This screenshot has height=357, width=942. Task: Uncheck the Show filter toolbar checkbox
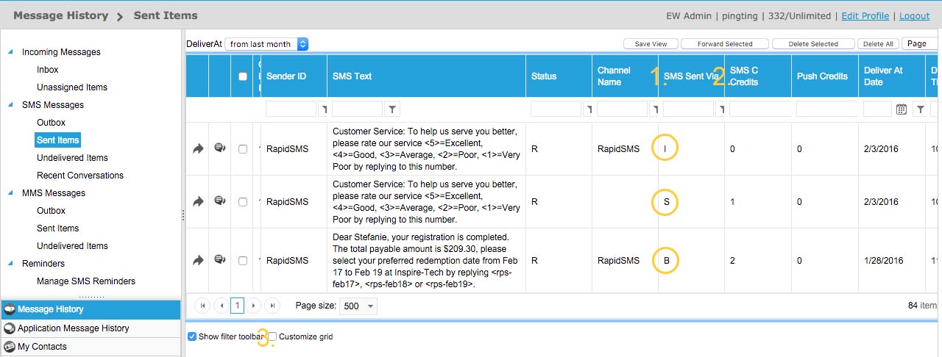(192, 336)
